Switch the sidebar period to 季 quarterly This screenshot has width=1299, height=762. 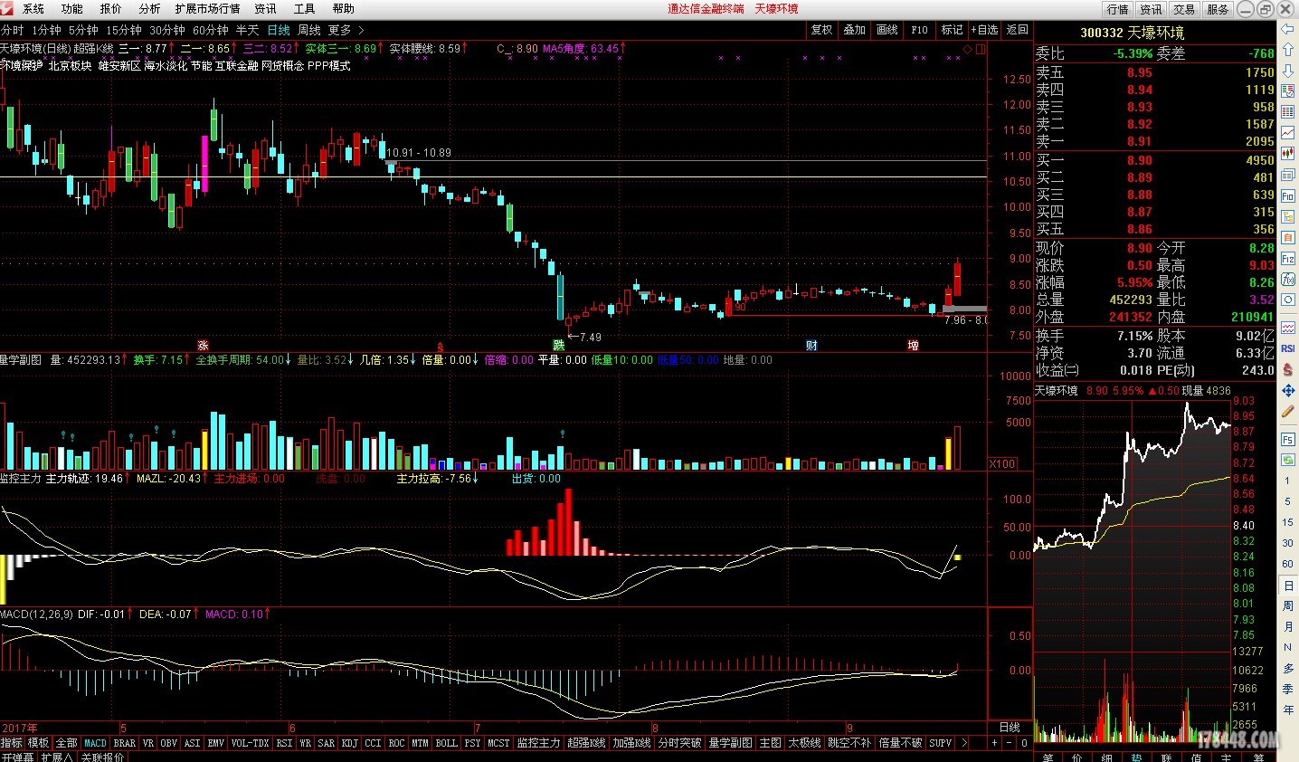pyautogui.click(x=1288, y=689)
